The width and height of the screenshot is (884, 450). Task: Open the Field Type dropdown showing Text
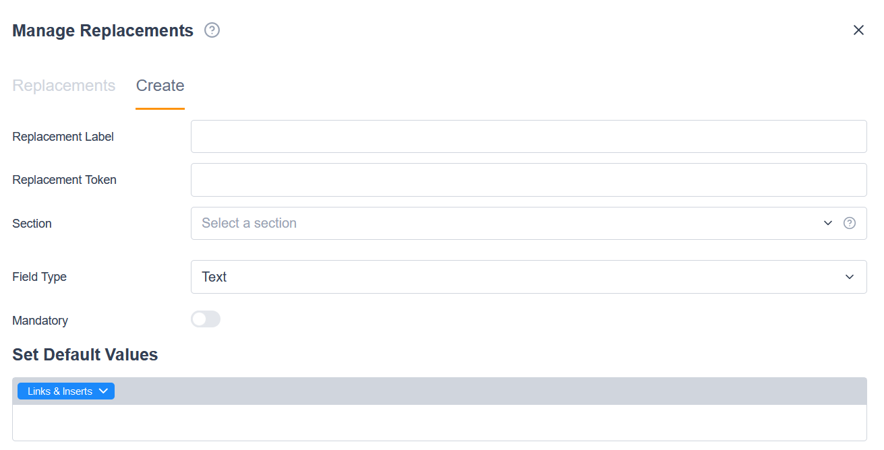(519, 277)
